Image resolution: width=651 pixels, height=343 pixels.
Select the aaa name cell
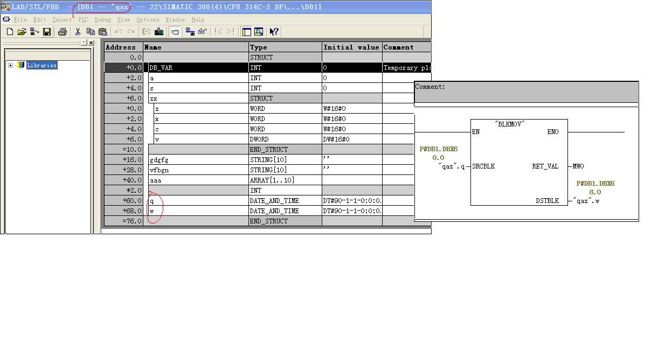pyautogui.click(x=198, y=180)
